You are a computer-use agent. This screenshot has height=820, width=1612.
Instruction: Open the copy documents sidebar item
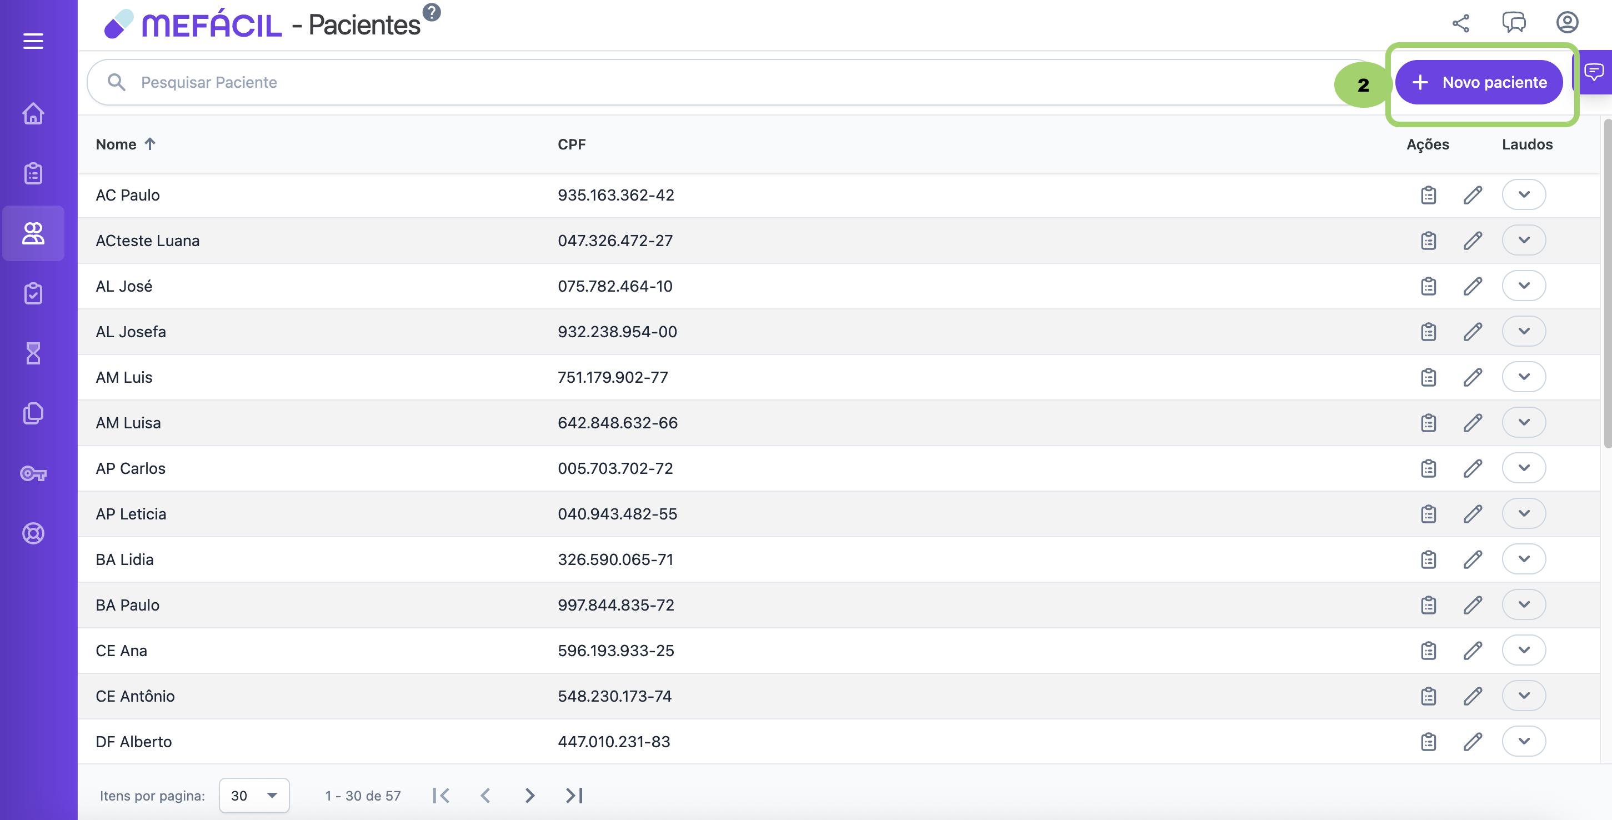33,413
